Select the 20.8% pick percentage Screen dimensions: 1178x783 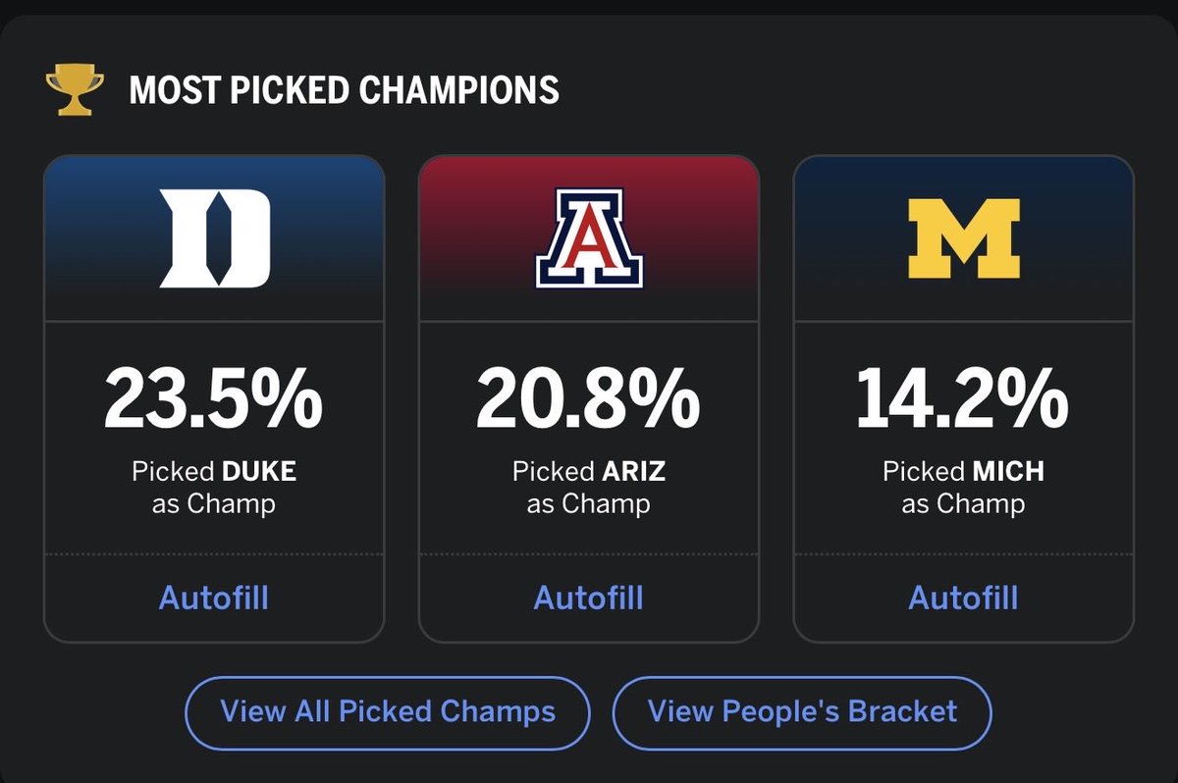point(589,398)
